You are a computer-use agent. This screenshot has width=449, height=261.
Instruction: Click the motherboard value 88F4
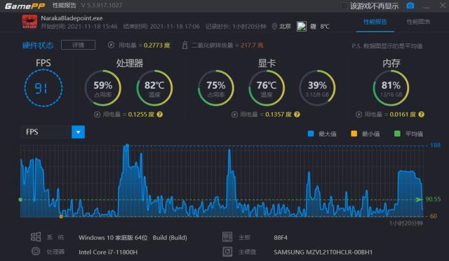(281, 238)
